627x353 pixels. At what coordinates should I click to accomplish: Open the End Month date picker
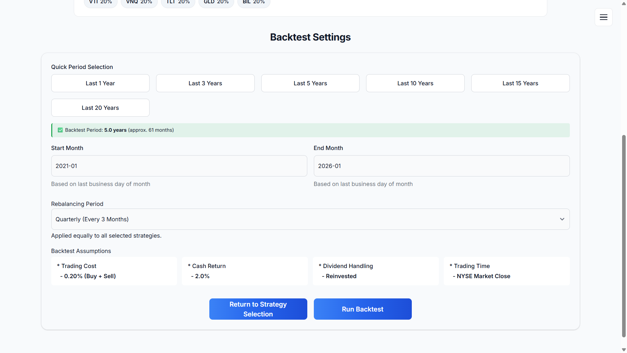pyautogui.click(x=442, y=166)
